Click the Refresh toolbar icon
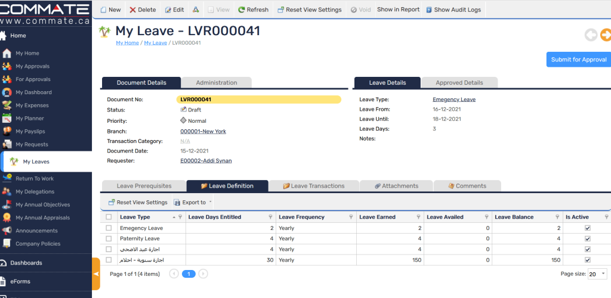This screenshot has width=611, height=298. click(x=242, y=10)
